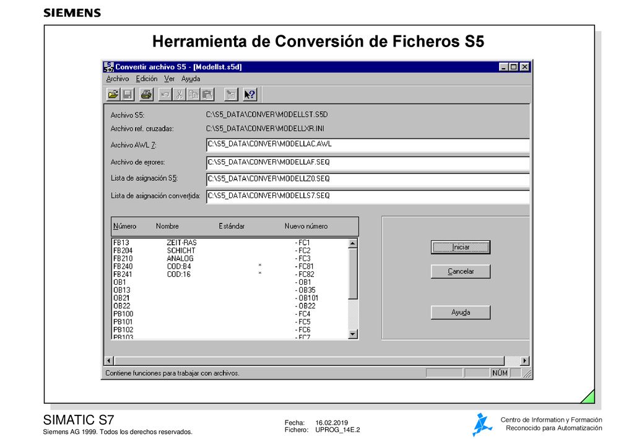Select the PB101 row in list

(230, 322)
